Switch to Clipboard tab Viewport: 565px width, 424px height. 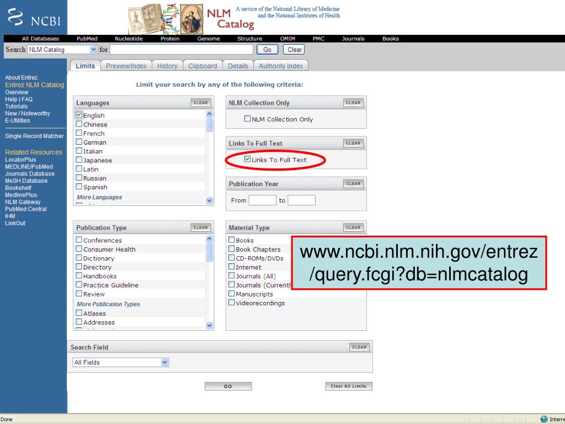pyautogui.click(x=202, y=66)
